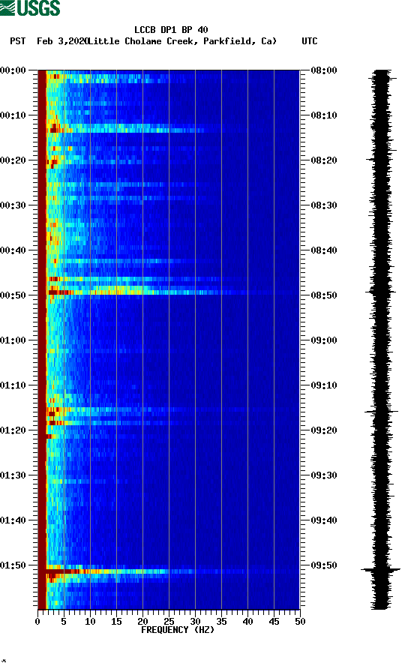Click the 09:40 UTC time label
Screen dimensions: 414x669
[324, 520]
